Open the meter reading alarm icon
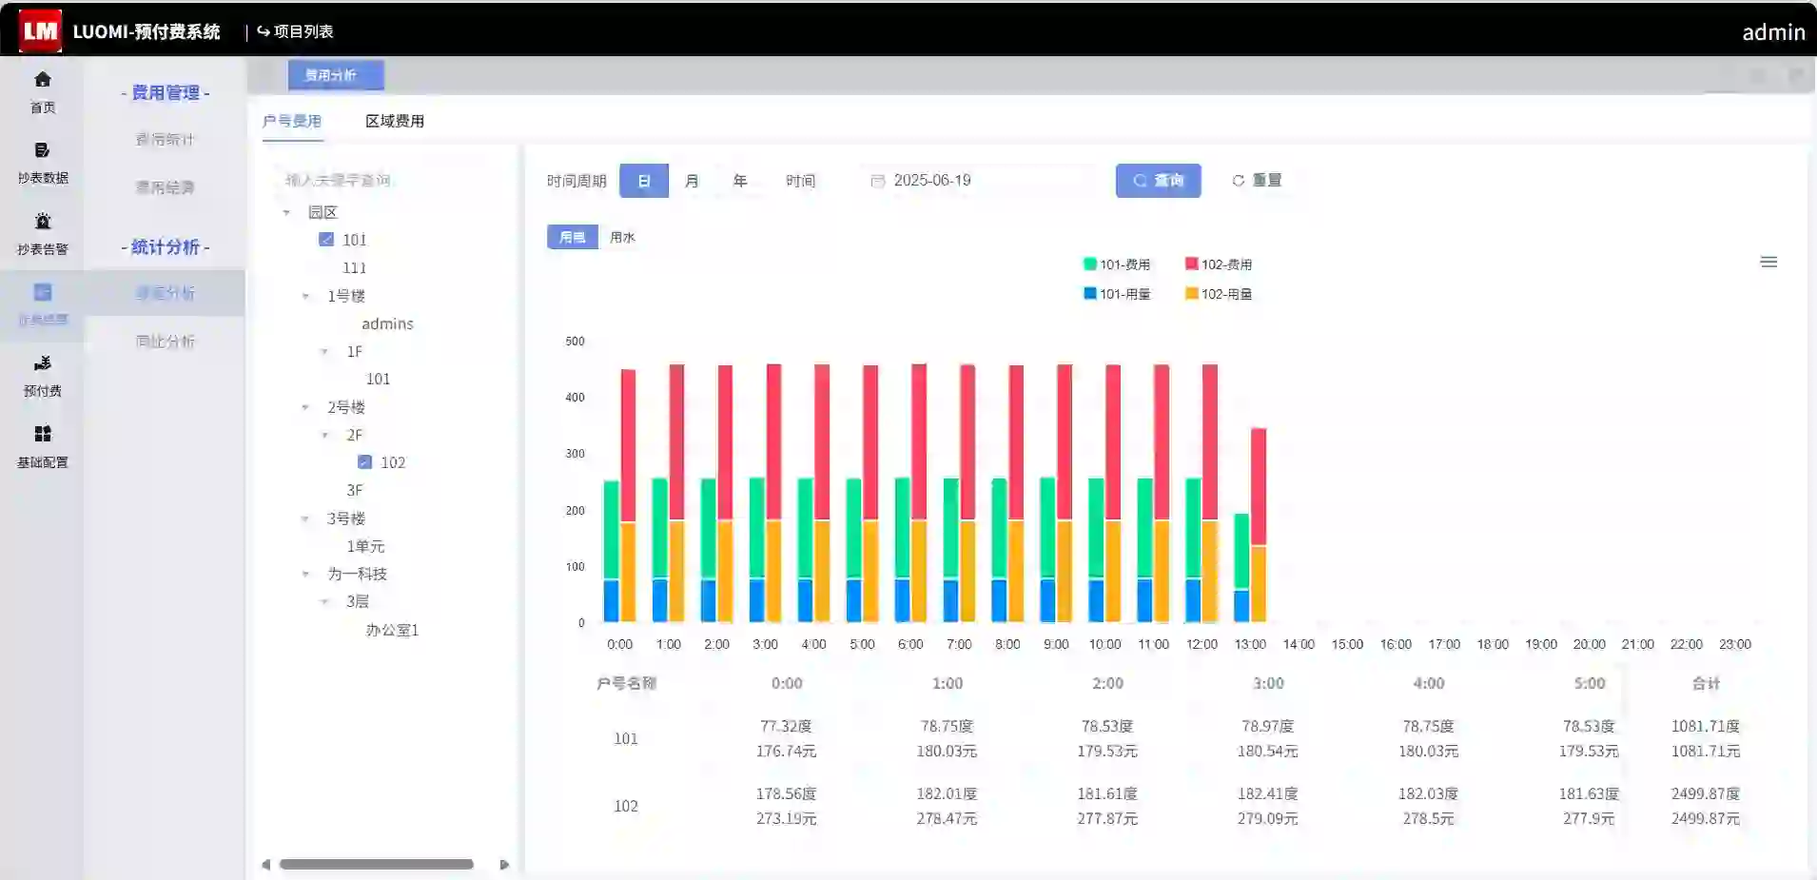 point(43,222)
